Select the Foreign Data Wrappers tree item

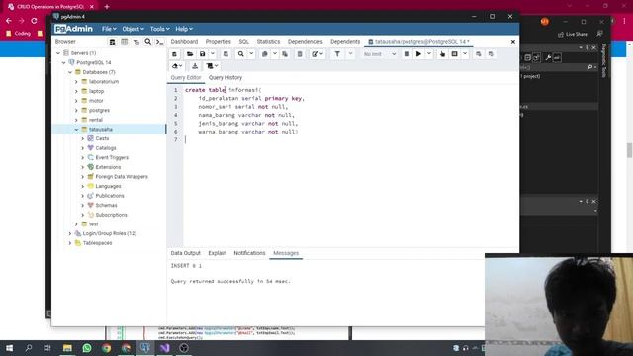point(122,177)
